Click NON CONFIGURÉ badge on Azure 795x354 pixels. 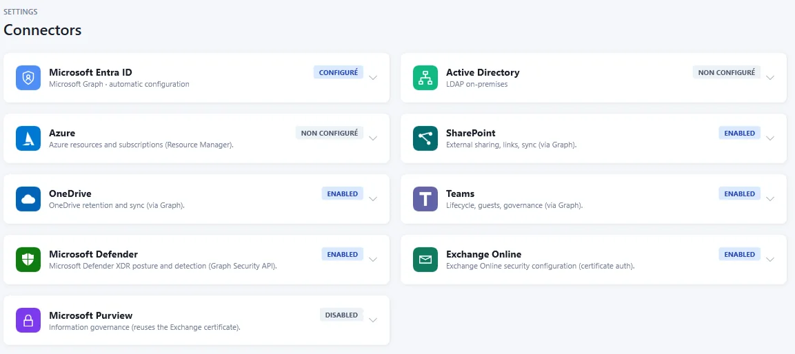(330, 133)
